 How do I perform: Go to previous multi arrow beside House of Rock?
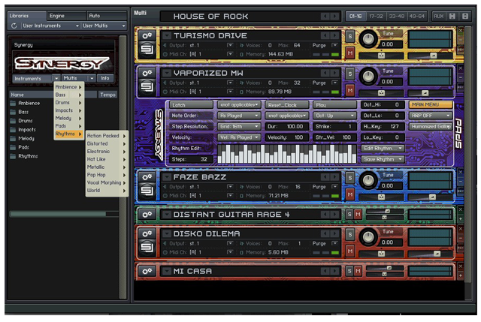tap(325, 17)
